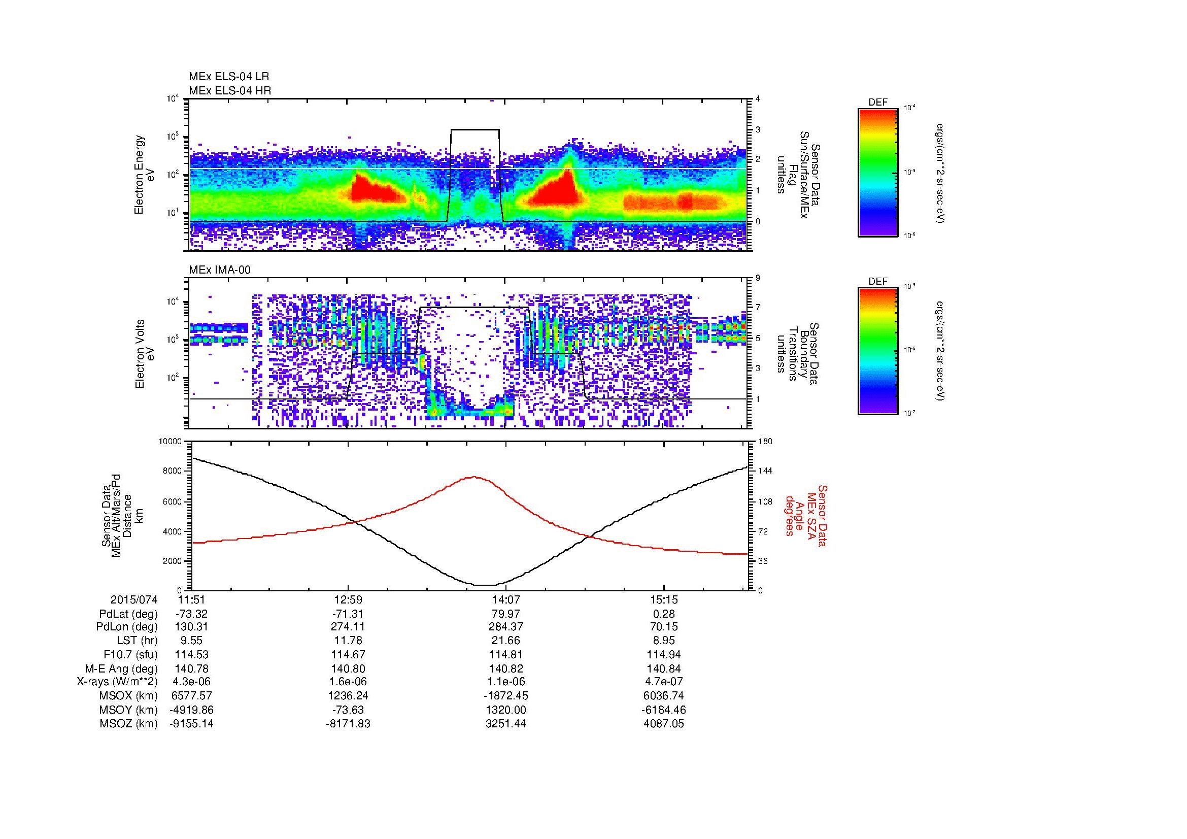Click PdLat value '79.97'

[x=506, y=614]
